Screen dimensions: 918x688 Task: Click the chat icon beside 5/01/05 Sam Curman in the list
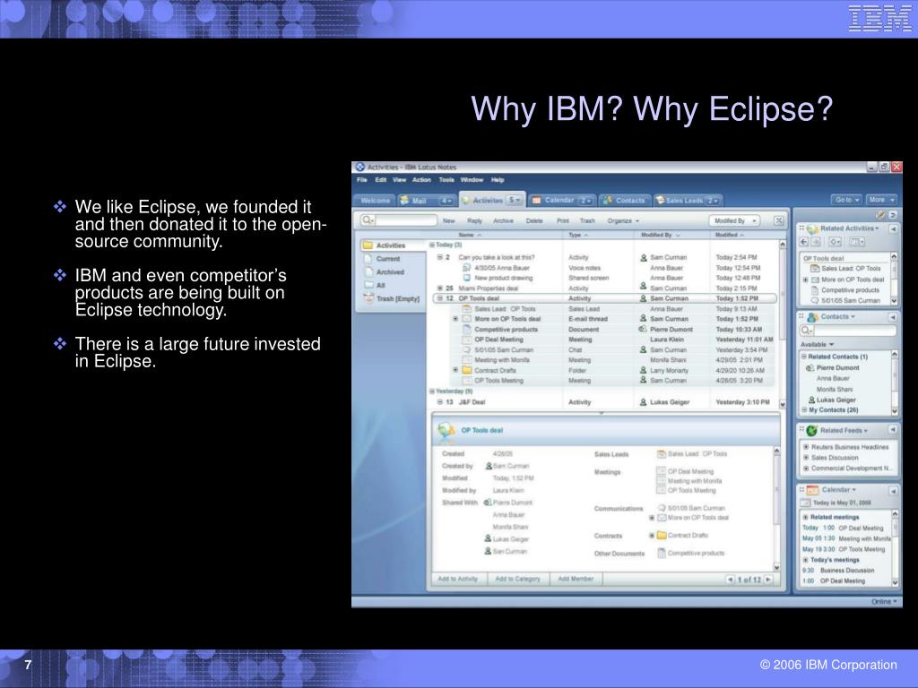(466, 350)
